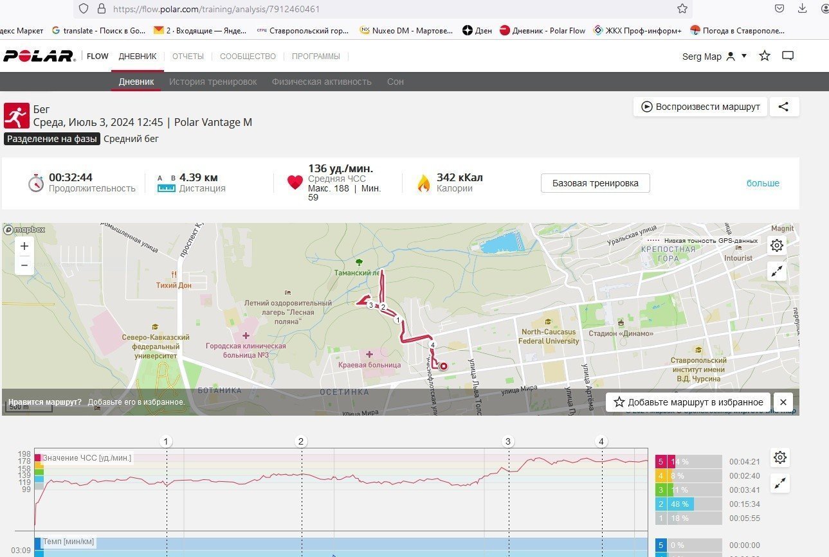Open the translate - Поиск в Go... bookmark
Viewport: 829px width, 557px height.
tap(98, 30)
